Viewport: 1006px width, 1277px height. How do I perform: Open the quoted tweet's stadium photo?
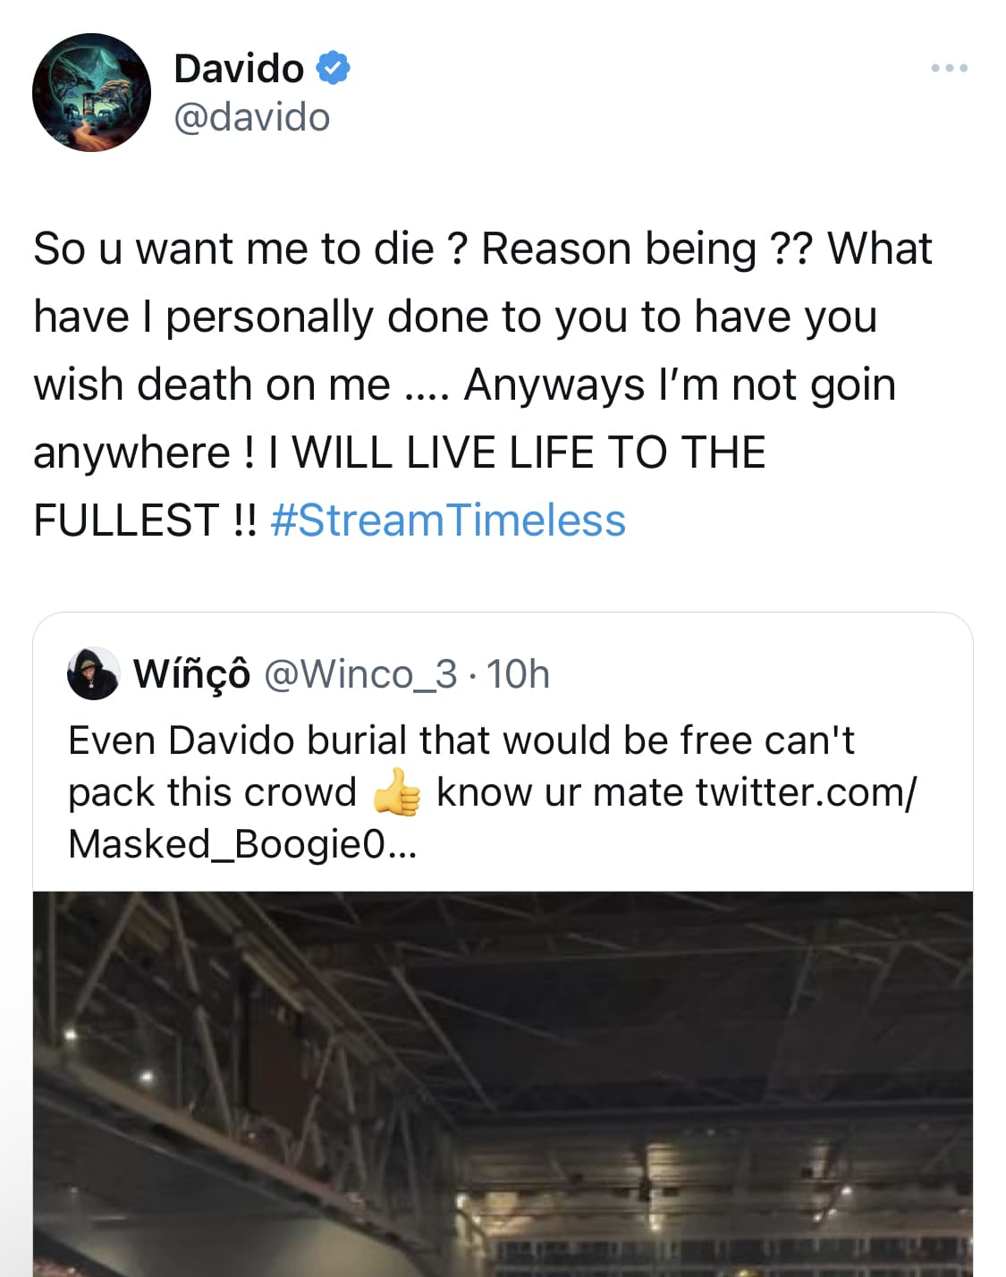click(x=503, y=1084)
